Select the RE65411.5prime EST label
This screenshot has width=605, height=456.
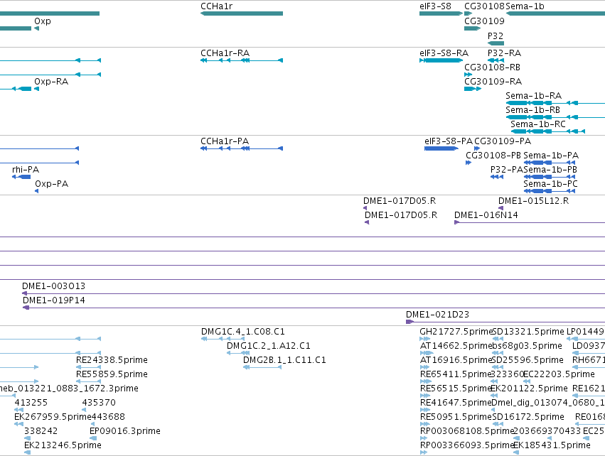[456, 374]
